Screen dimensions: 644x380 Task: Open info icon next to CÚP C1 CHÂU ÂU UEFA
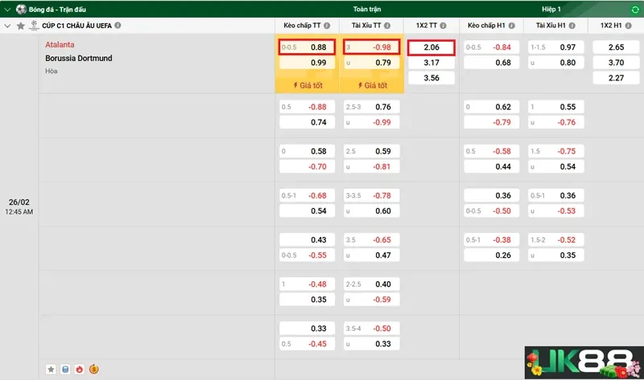point(118,26)
